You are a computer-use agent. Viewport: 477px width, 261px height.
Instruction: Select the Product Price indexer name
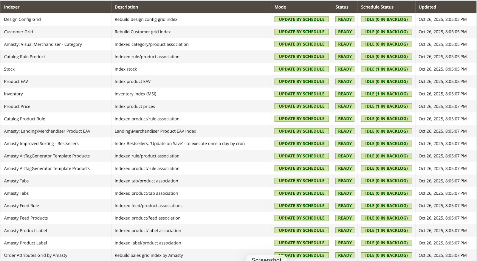coord(17,106)
